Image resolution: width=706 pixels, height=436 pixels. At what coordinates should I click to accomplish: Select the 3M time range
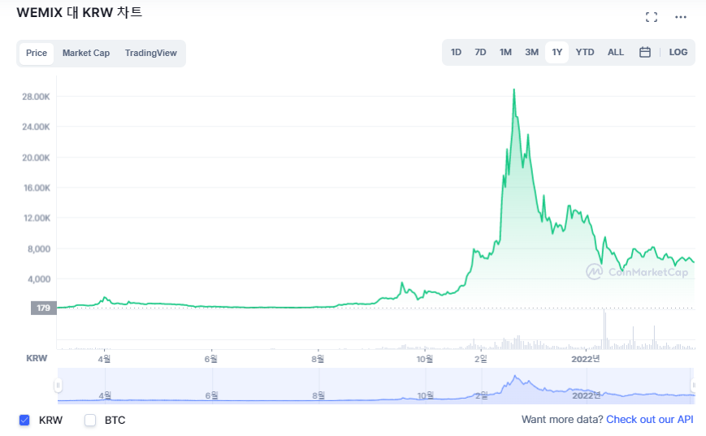coord(532,52)
